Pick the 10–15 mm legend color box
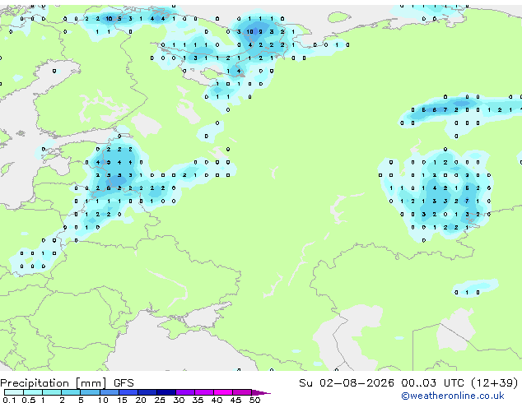 pos(109,392)
